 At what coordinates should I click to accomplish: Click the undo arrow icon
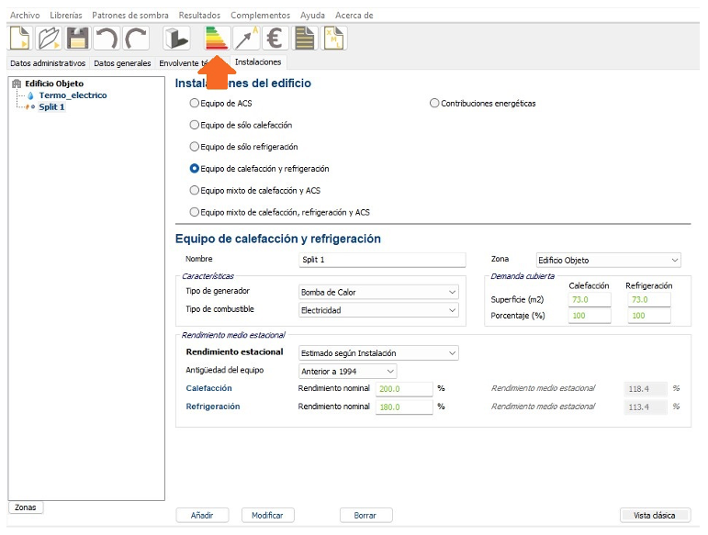pos(107,38)
